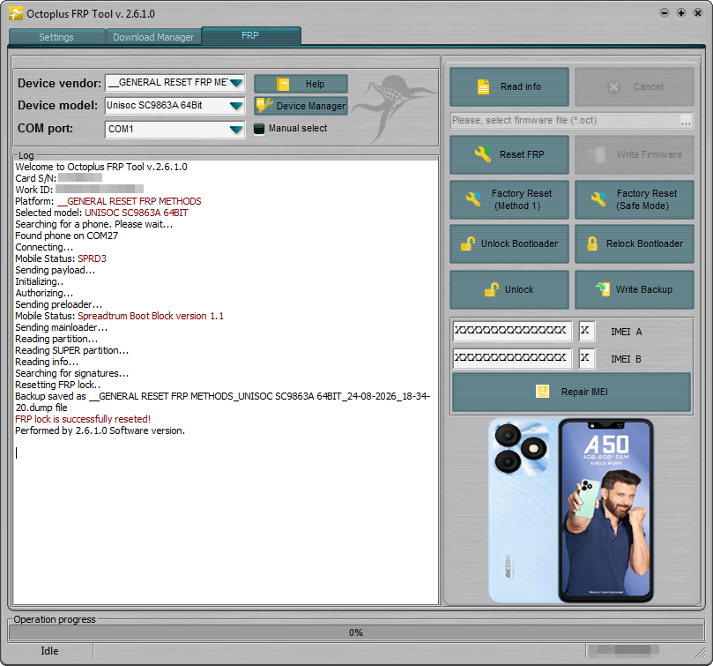
Task: Click the A50 phone promotional image
Action: (571, 511)
